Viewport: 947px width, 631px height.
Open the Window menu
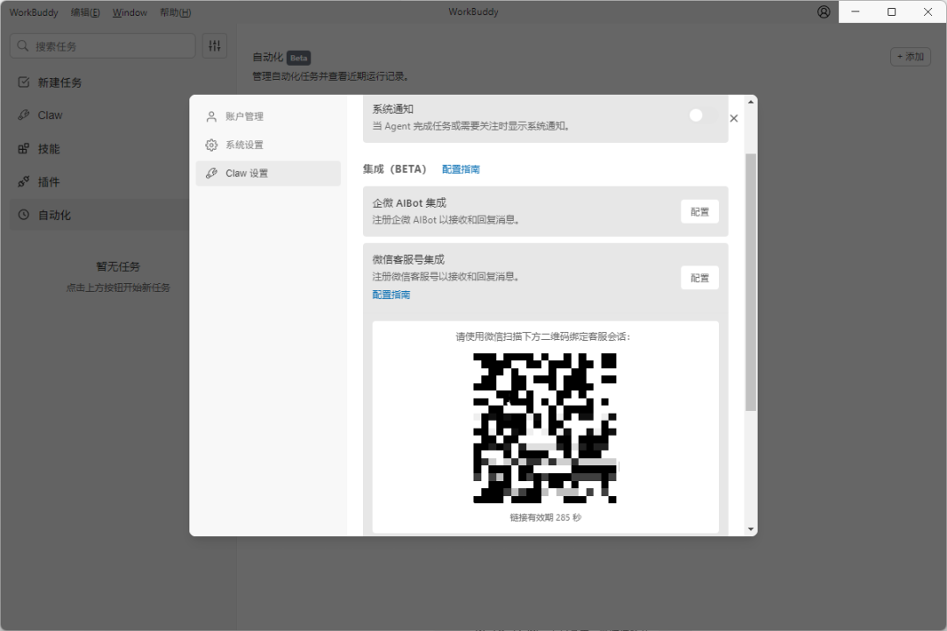click(130, 12)
